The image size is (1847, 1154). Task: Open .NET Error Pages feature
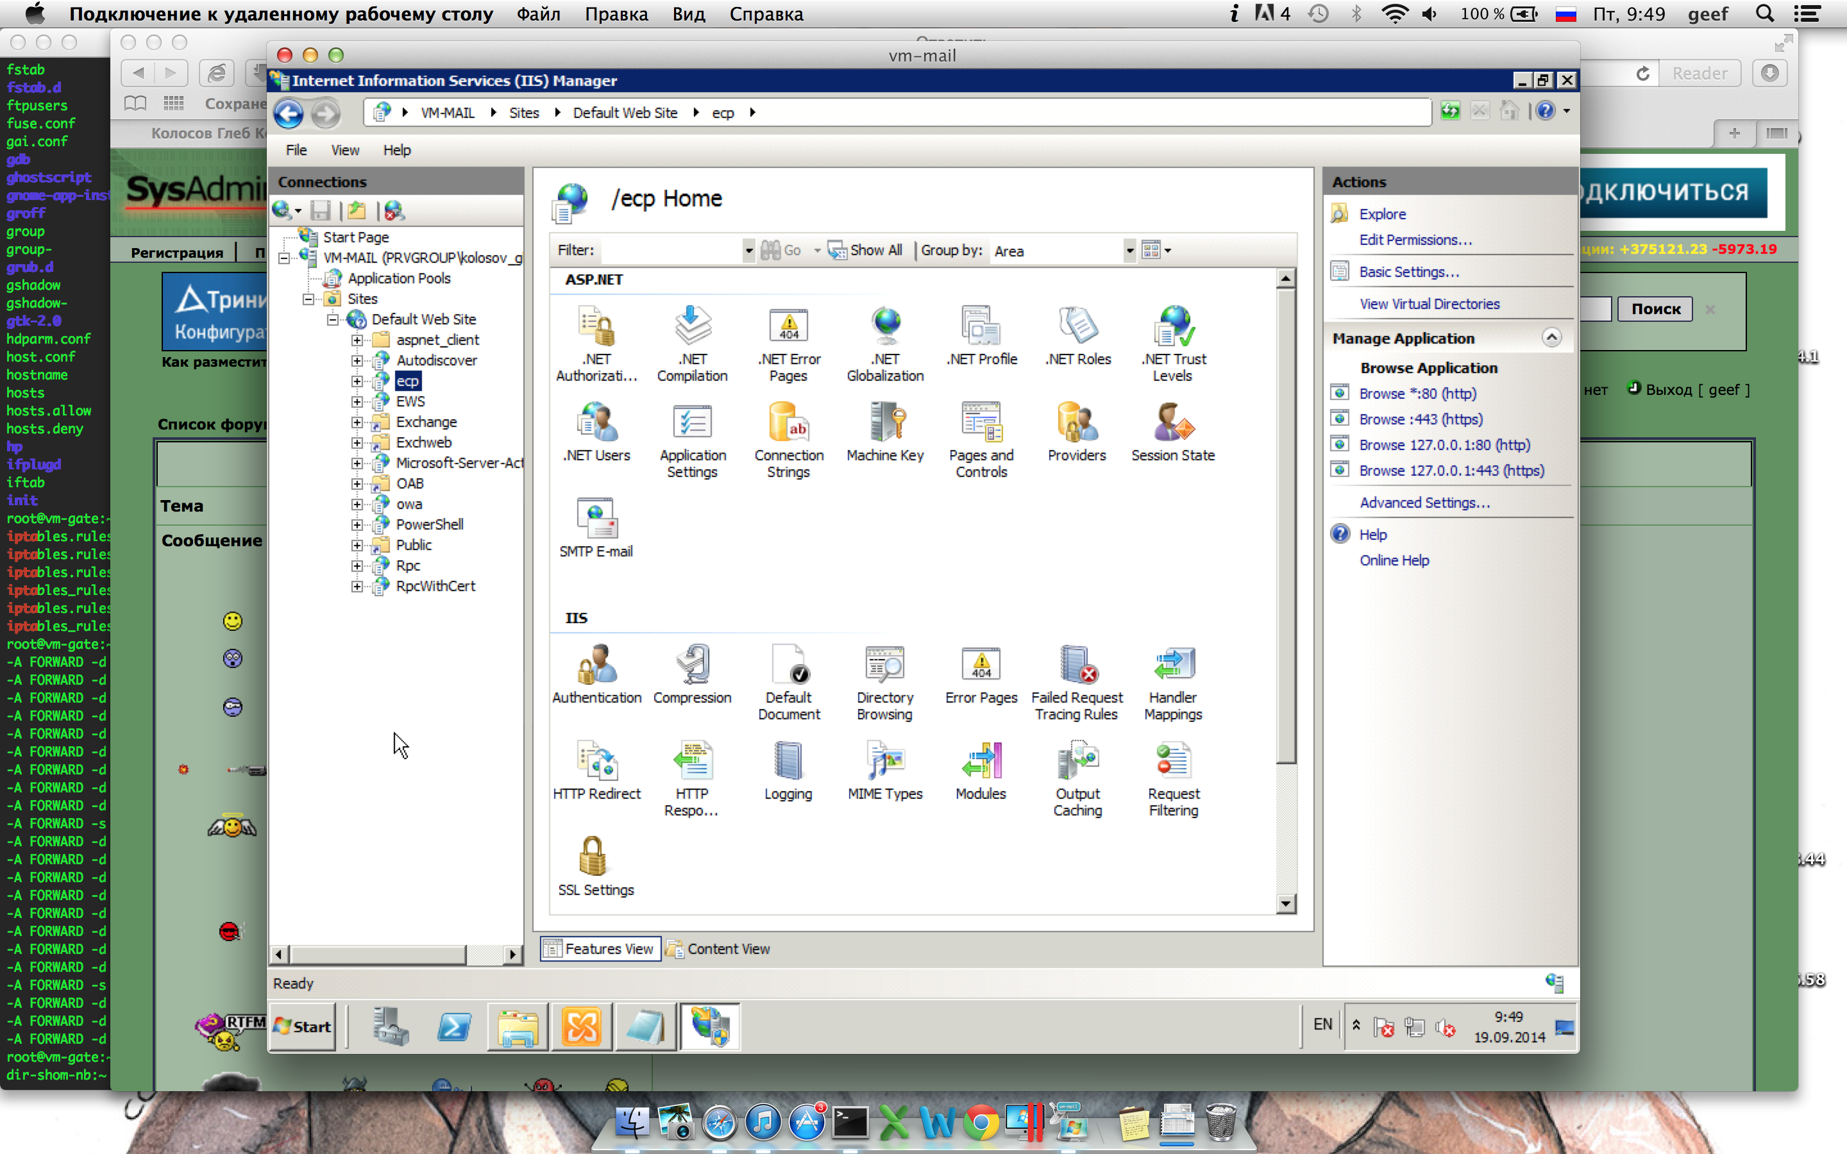coord(788,344)
